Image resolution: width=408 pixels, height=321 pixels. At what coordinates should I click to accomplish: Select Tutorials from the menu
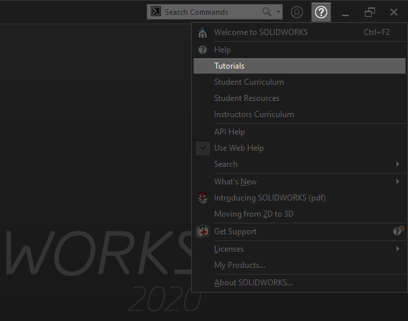(300, 66)
